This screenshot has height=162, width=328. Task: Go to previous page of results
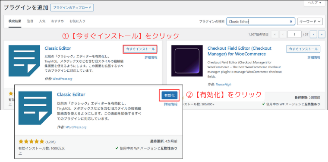click(283, 35)
